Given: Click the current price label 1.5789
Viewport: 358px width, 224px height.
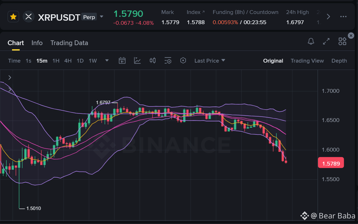Looking at the screenshot, I should click(x=331, y=163).
